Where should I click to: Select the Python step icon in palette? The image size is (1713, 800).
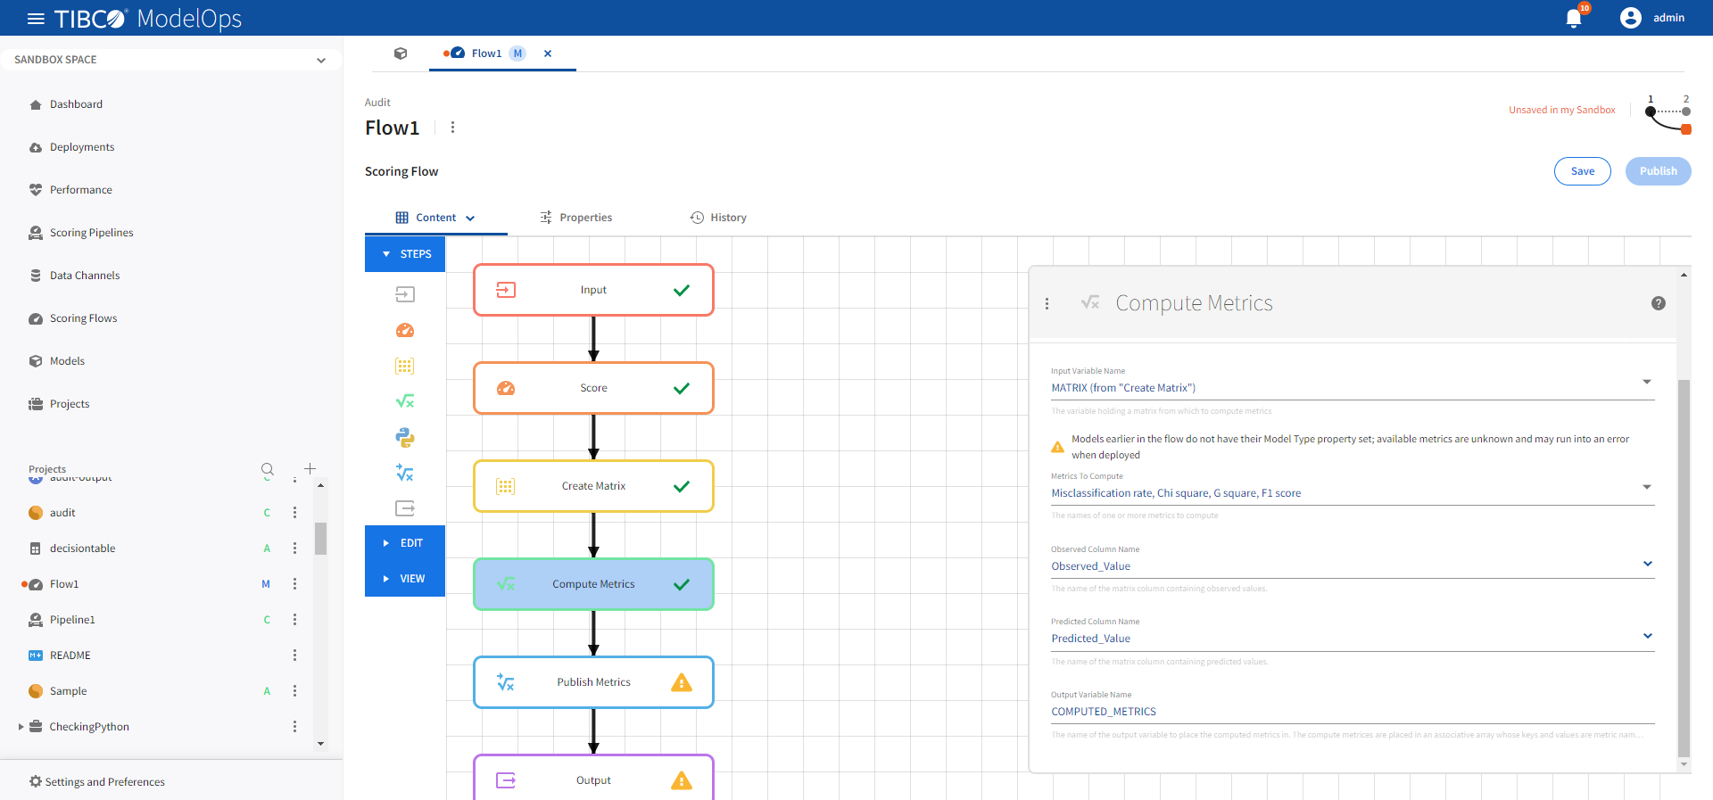tap(405, 437)
